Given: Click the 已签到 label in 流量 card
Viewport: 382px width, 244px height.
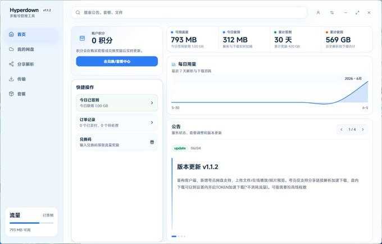Looking at the screenshot, I should pyautogui.click(x=48, y=215).
